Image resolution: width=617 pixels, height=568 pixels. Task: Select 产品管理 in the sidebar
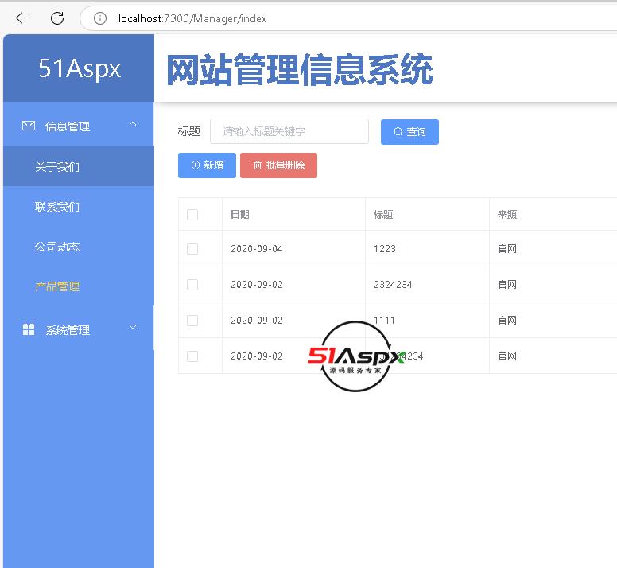pyautogui.click(x=57, y=286)
